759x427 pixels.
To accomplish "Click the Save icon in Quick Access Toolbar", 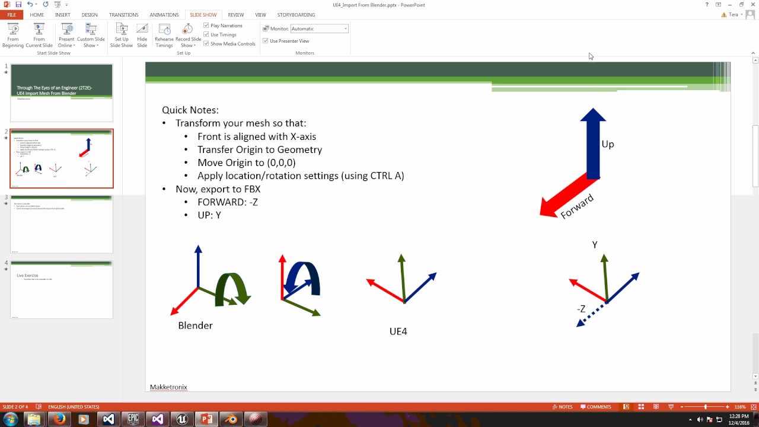I will (x=18, y=4).
